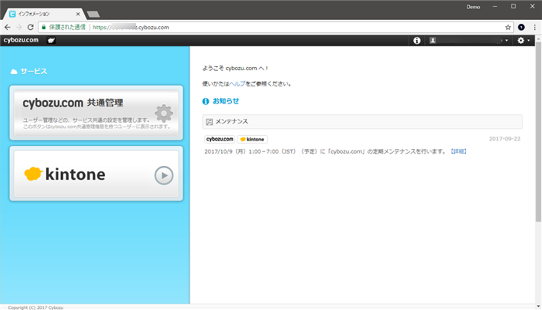This screenshot has width=542, height=310.
Task: Click the cybozu.com logo in the header
Action: pyautogui.click(x=21, y=40)
